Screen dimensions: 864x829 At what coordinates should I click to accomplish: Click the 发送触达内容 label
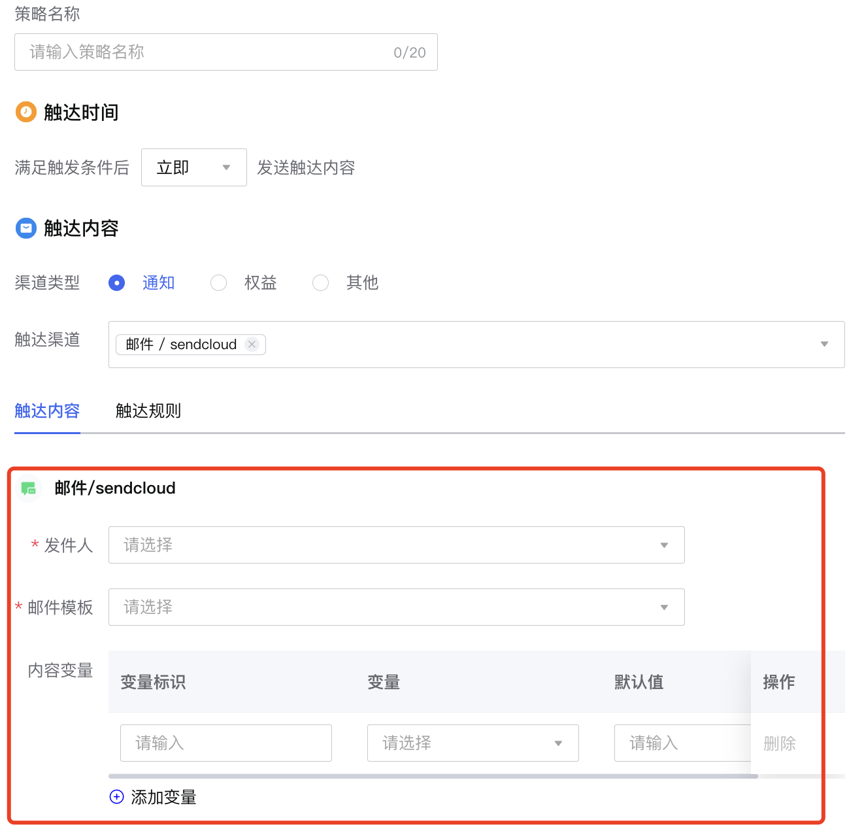[306, 167]
